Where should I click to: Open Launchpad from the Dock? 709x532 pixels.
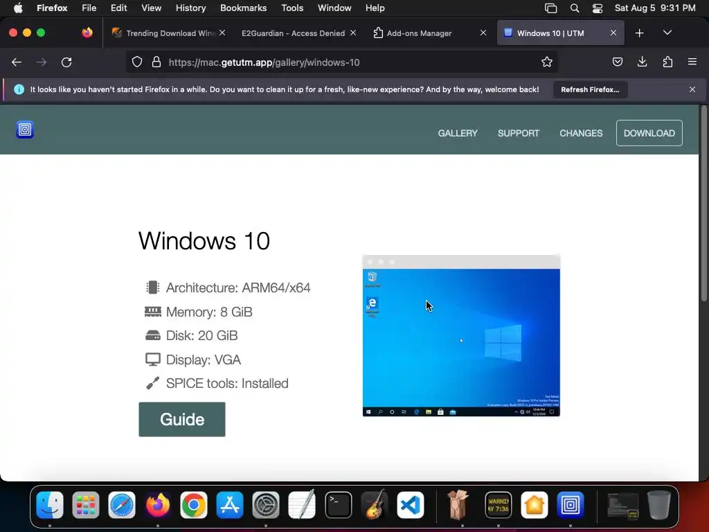(85, 505)
